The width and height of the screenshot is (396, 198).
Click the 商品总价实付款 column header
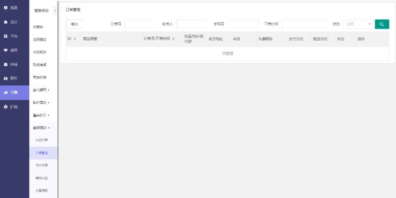tap(194, 39)
